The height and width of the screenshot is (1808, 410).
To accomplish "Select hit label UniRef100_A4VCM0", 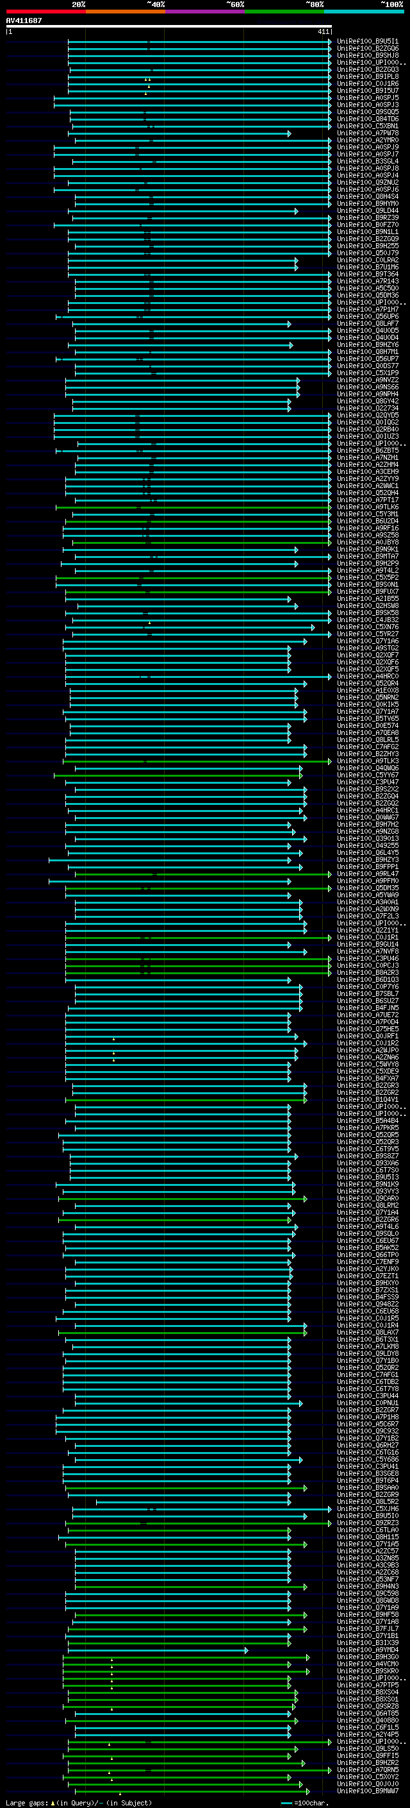I will click(368, 1664).
